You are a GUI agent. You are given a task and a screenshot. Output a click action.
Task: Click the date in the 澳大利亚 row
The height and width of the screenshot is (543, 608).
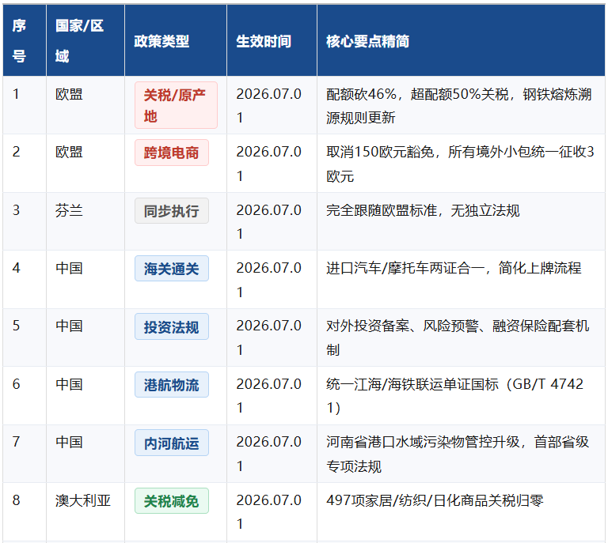[x=268, y=511]
